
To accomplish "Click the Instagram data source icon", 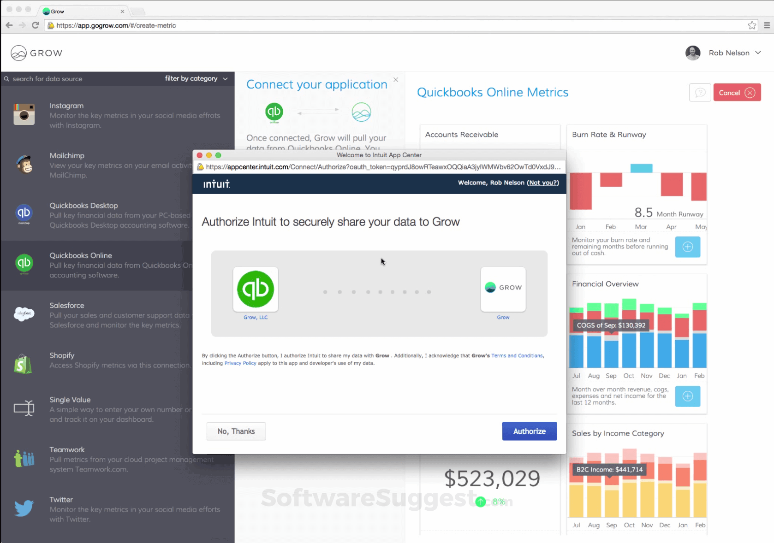I will [24, 114].
